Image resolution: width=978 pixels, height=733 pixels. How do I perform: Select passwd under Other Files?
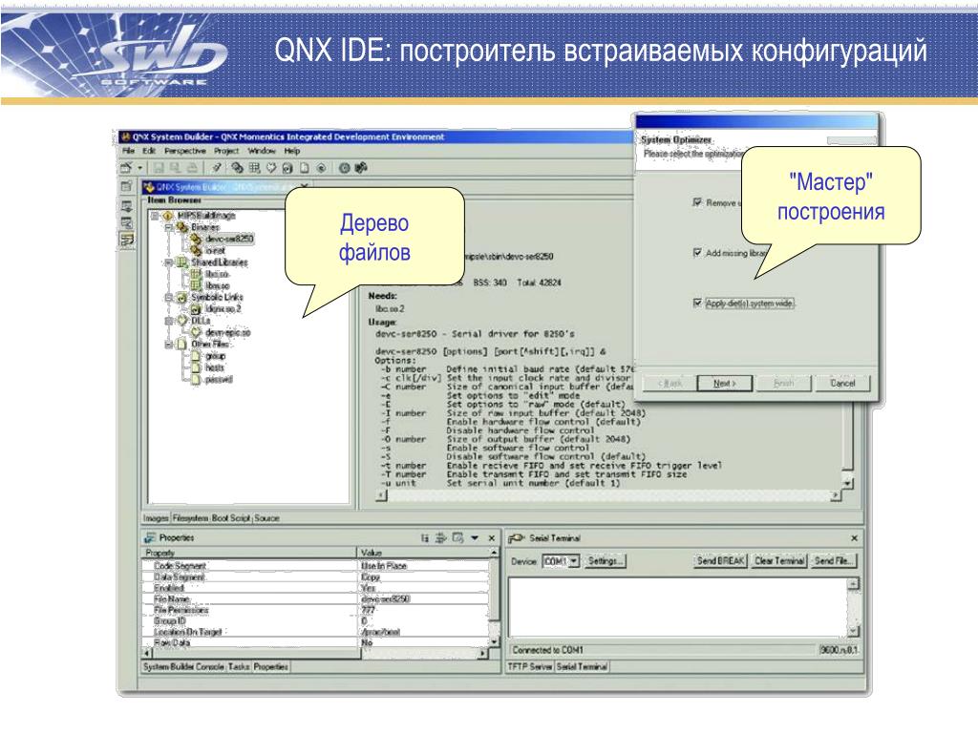219,379
